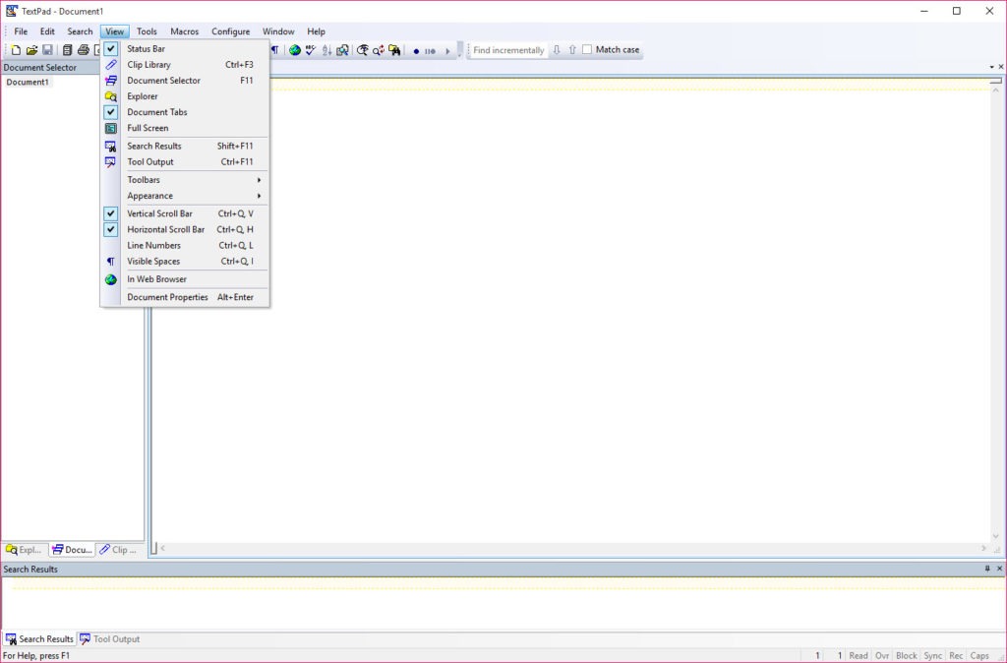Click the Open file folder icon

pyautogui.click(x=31, y=50)
